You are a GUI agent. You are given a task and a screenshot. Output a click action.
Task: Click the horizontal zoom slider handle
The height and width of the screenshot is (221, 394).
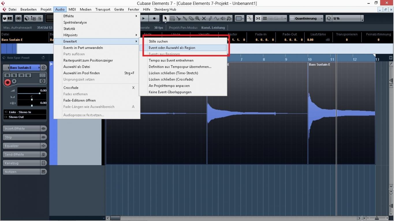coord(377,218)
